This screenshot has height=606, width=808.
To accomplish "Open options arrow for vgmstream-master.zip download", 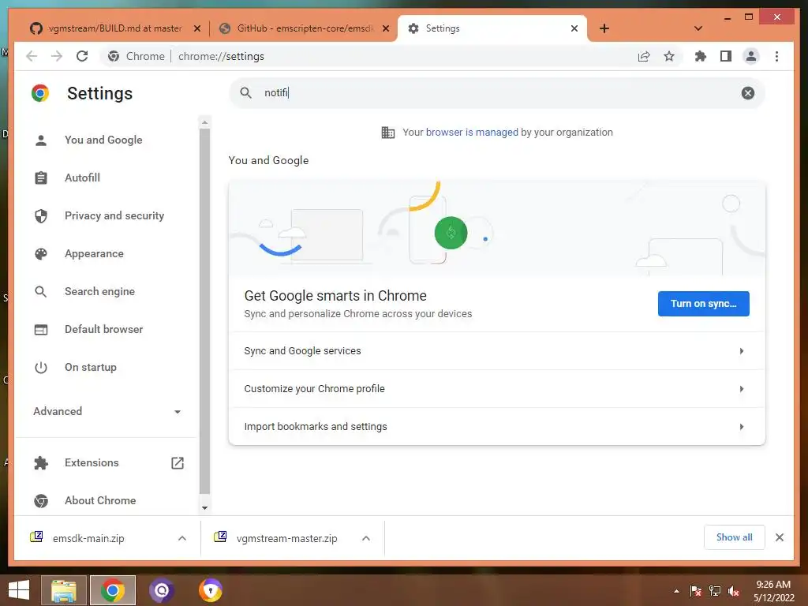I will (366, 538).
